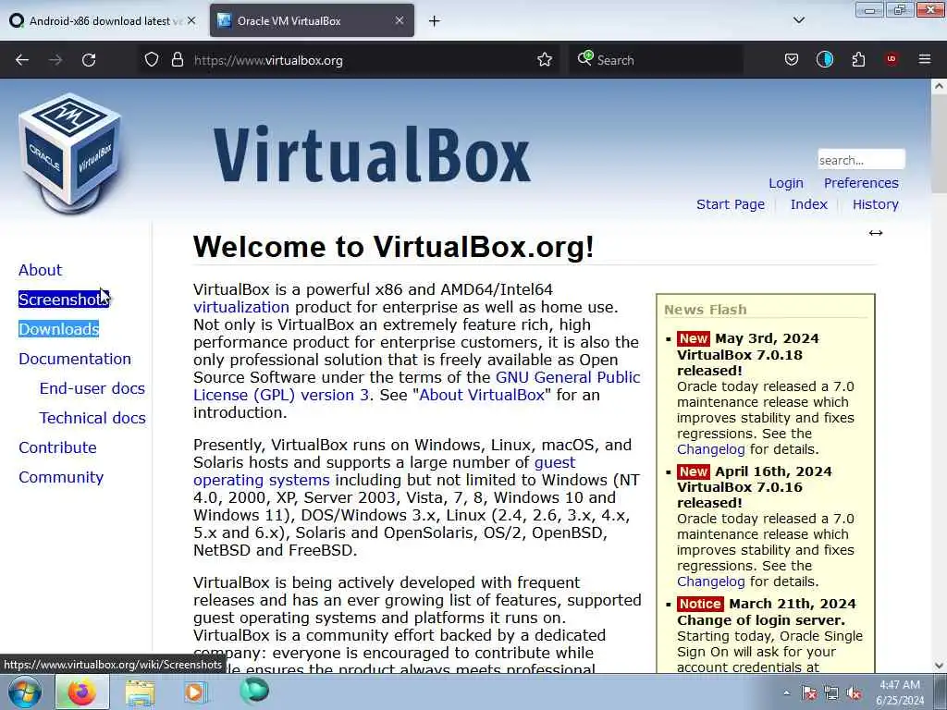
Task: Click the blue circular extension icon in toolbar
Action: (x=825, y=60)
